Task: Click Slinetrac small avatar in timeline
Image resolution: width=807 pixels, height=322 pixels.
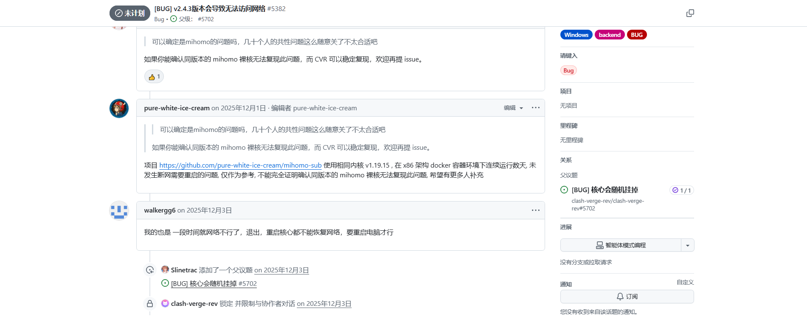Action: pos(165,270)
